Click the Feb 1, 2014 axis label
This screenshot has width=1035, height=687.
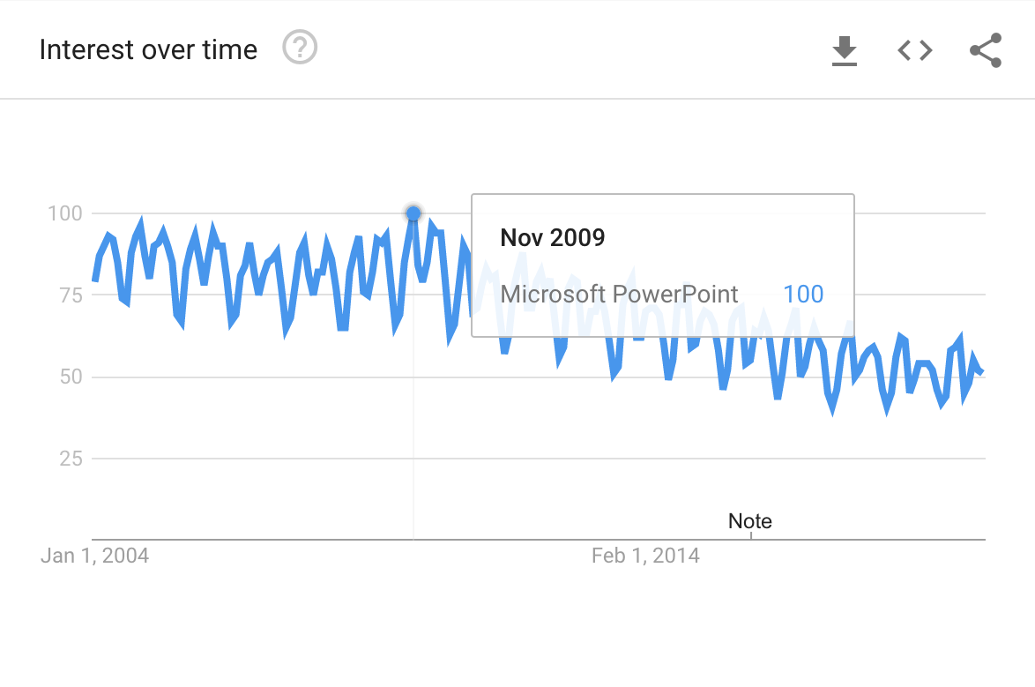(645, 556)
